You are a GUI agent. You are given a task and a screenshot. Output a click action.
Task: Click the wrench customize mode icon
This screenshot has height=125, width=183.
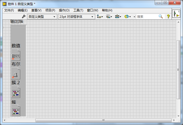point(24,16)
